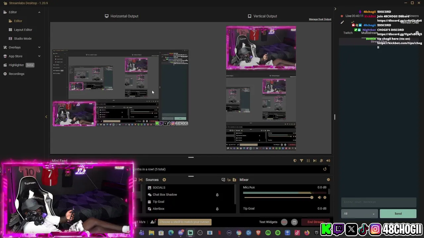Click the chat message input field

pyautogui.click(x=379, y=202)
